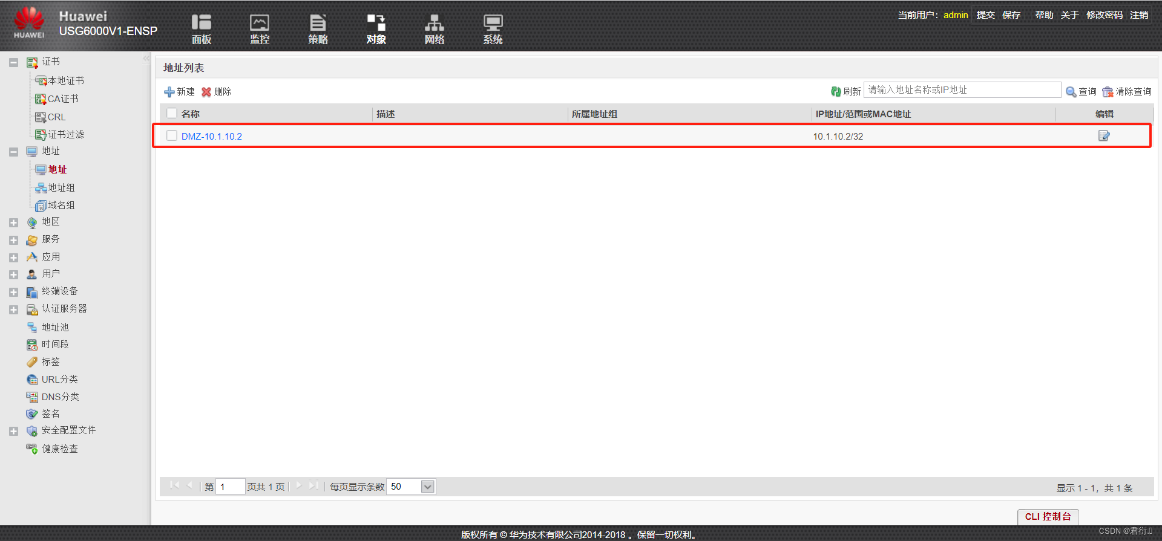
Task: Open 本地证书 in the sidebar
Action: click(x=66, y=80)
